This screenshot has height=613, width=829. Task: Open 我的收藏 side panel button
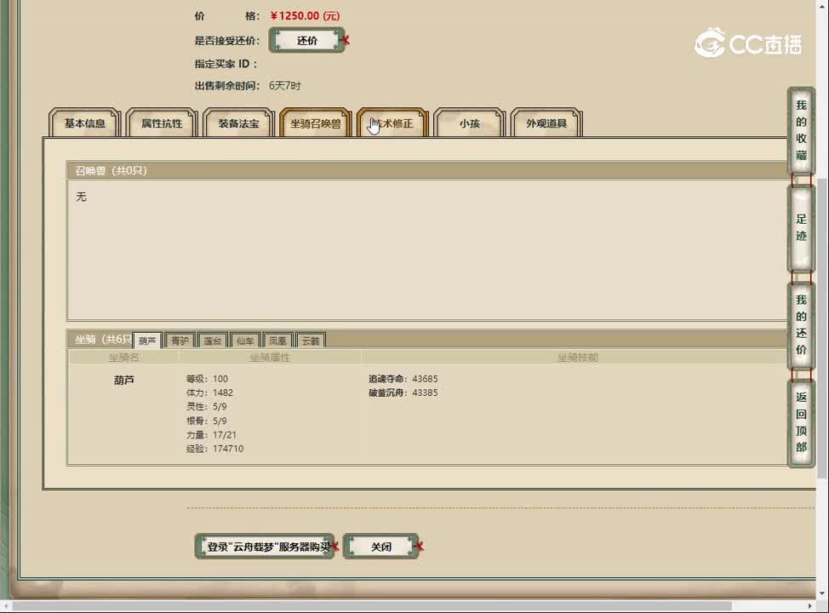pyautogui.click(x=801, y=130)
